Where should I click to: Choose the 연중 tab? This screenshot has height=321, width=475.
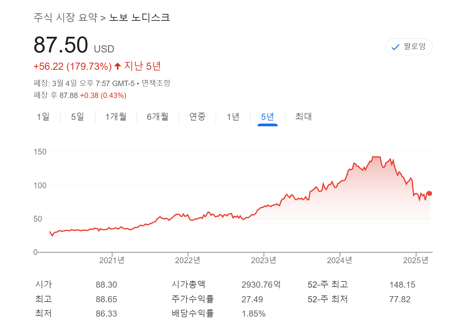pos(197,117)
